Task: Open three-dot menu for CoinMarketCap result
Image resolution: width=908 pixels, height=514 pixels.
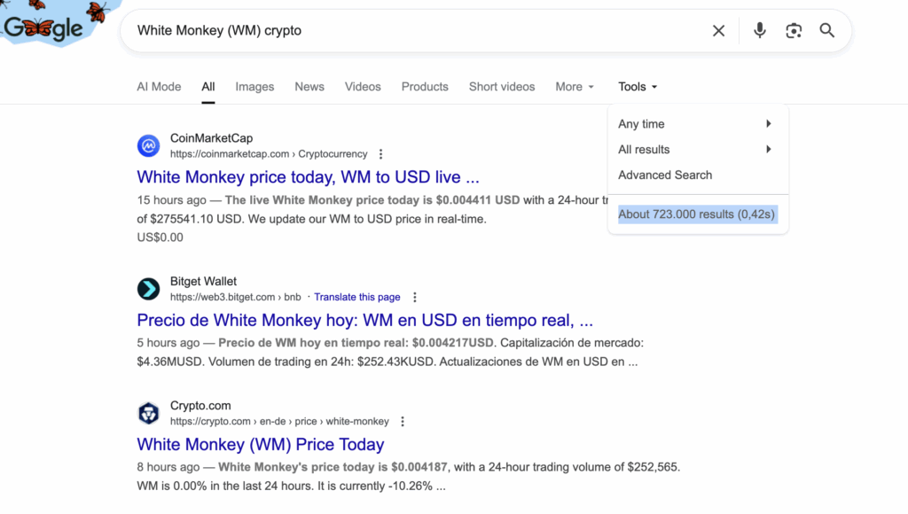Action: click(381, 154)
